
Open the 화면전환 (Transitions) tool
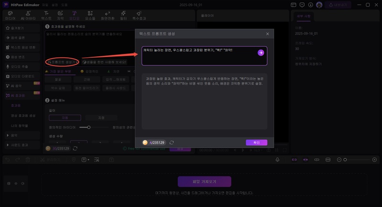[x=108, y=16]
